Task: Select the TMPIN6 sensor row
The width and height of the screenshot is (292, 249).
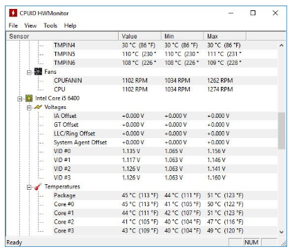Action: [164, 63]
